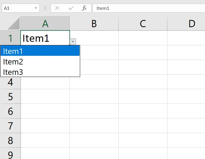Click cell B1

[94, 38]
